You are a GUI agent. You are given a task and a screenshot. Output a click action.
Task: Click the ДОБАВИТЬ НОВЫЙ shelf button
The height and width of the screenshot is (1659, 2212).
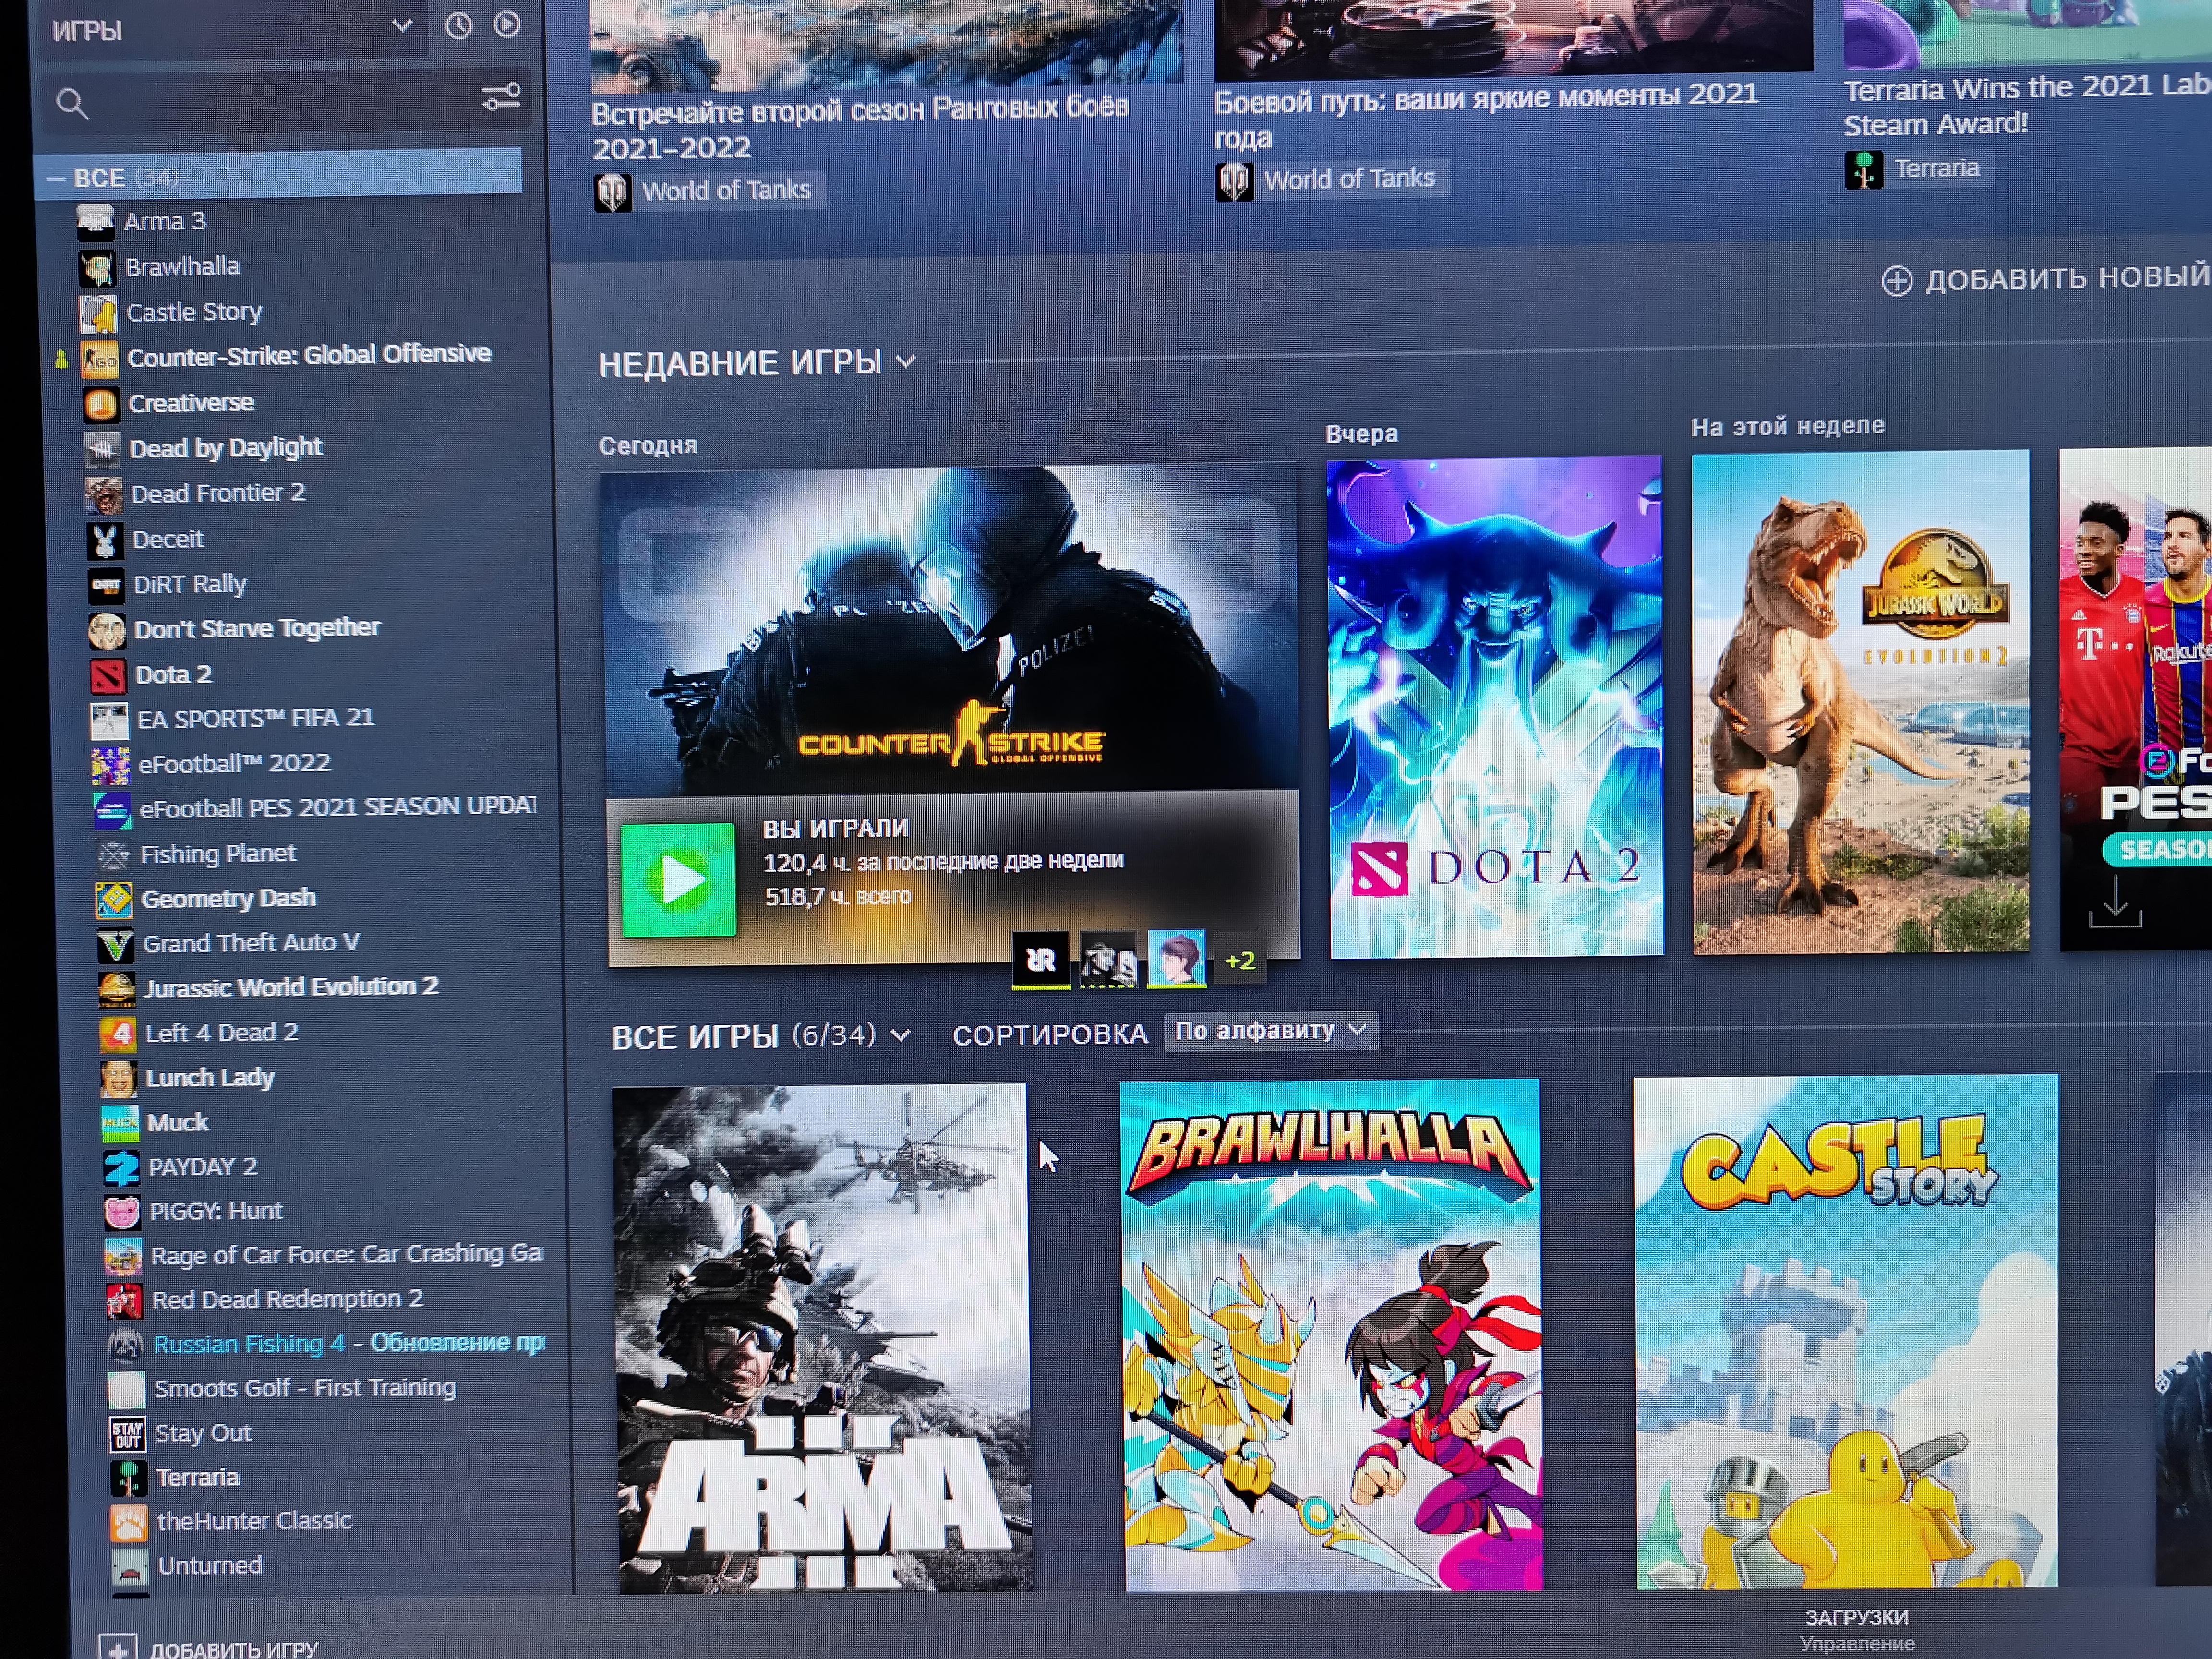[x=2046, y=279]
